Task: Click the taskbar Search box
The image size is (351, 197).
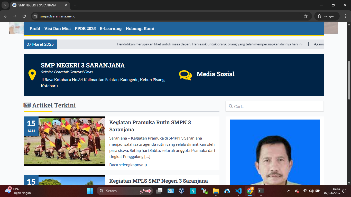Action: pyautogui.click(x=125, y=191)
